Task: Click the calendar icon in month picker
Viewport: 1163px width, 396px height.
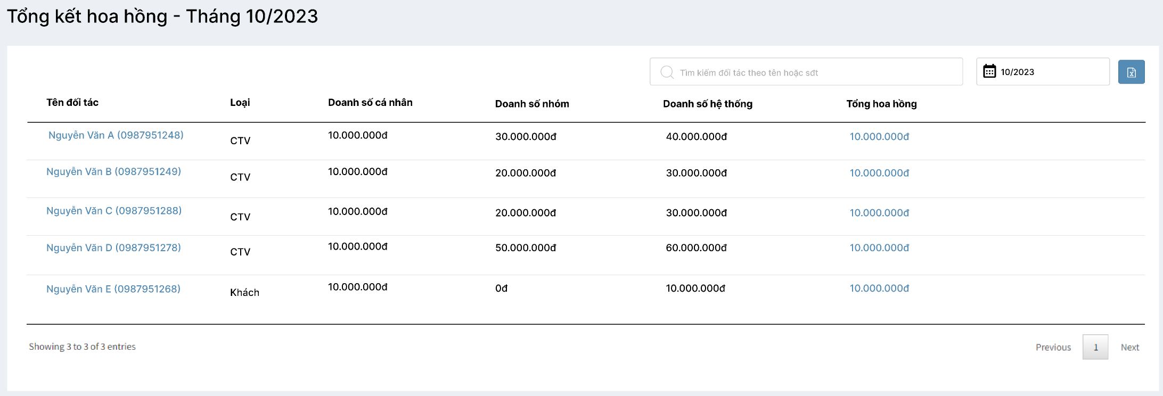Action: coord(989,71)
